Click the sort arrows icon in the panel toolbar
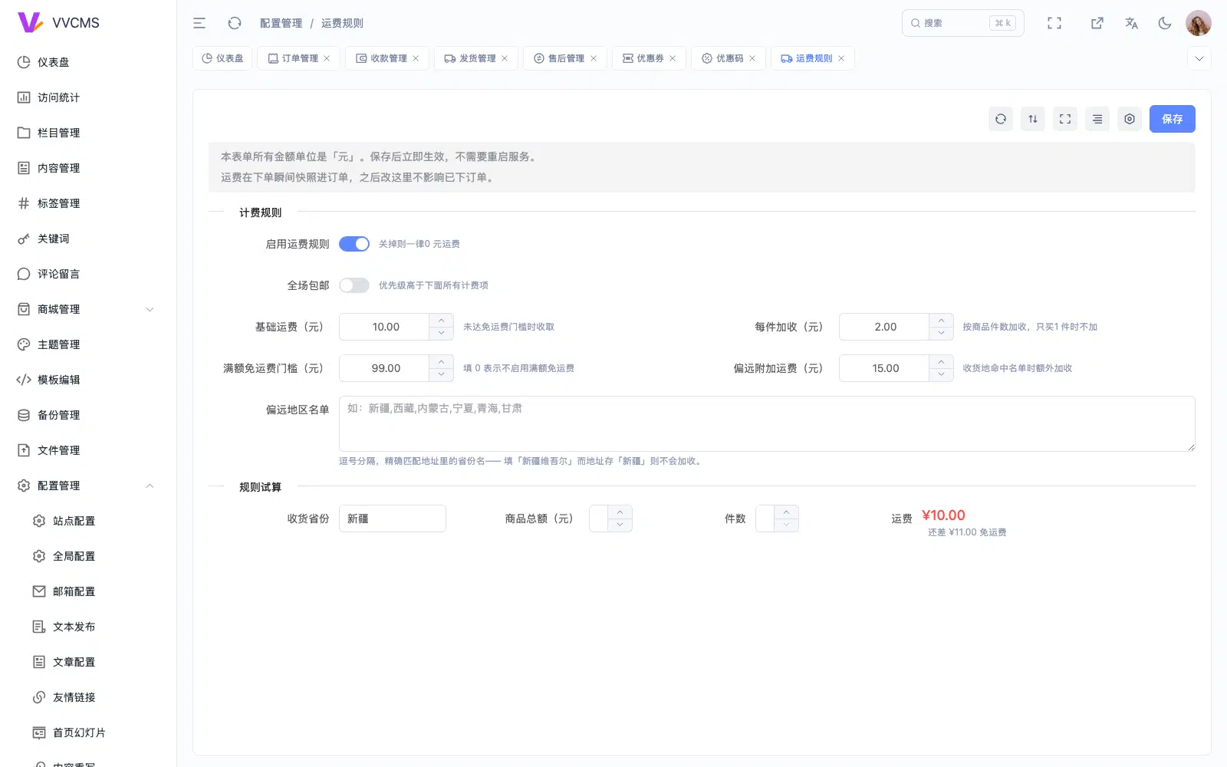The height and width of the screenshot is (767, 1227). [1033, 119]
